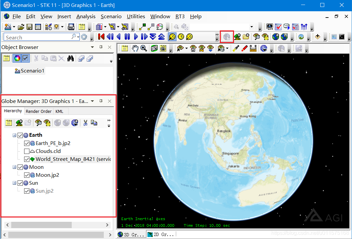The width and height of the screenshot is (352, 239).
Task: Start animation with the play button
Action: 136,37
